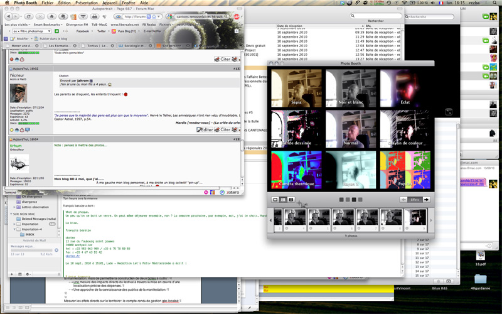Switch to Sociologie et... browser tab
Screen dimensions: 502x314
click(x=134, y=46)
